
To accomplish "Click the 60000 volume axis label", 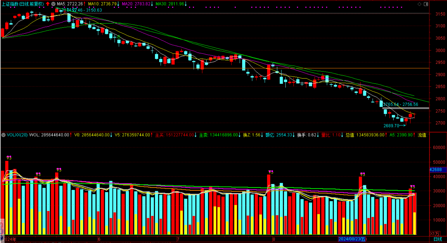I will [439, 147].
